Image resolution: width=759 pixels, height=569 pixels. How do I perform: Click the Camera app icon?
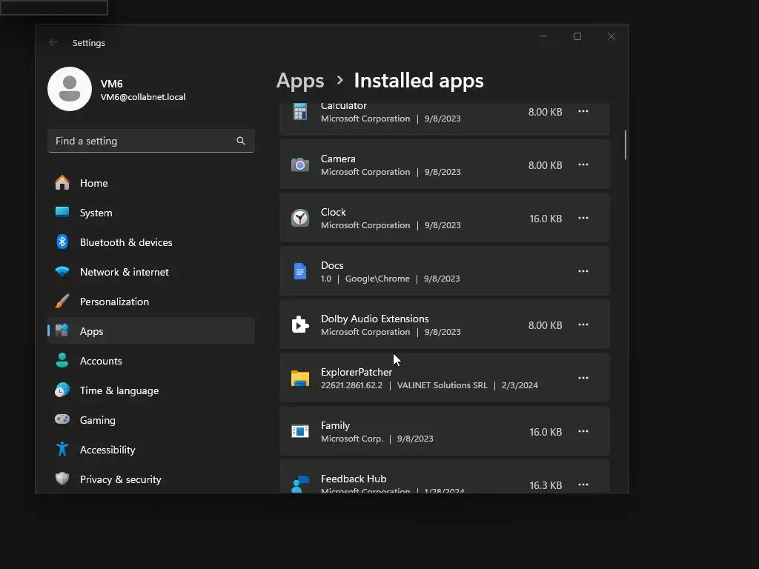click(x=300, y=165)
